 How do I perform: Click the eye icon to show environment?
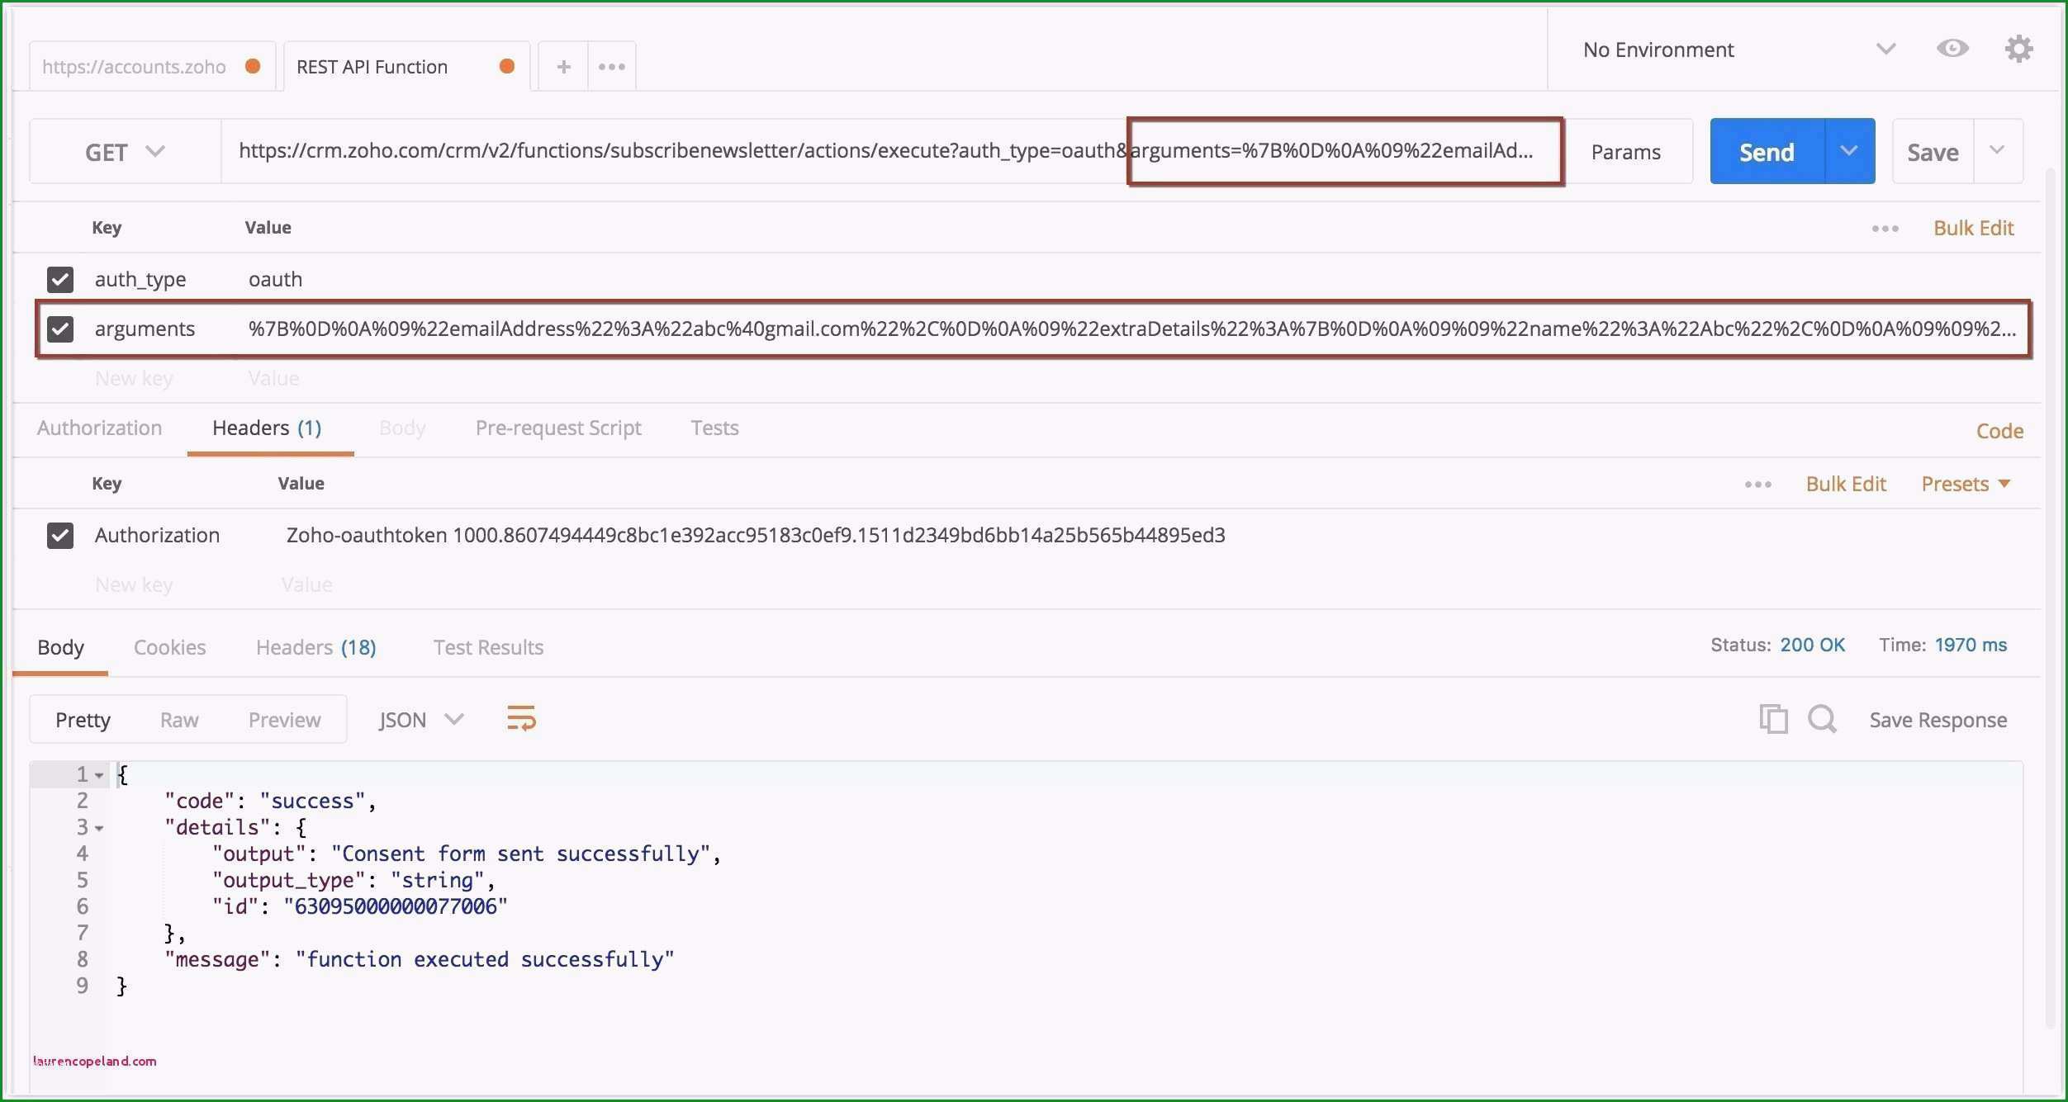(x=1953, y=48)
